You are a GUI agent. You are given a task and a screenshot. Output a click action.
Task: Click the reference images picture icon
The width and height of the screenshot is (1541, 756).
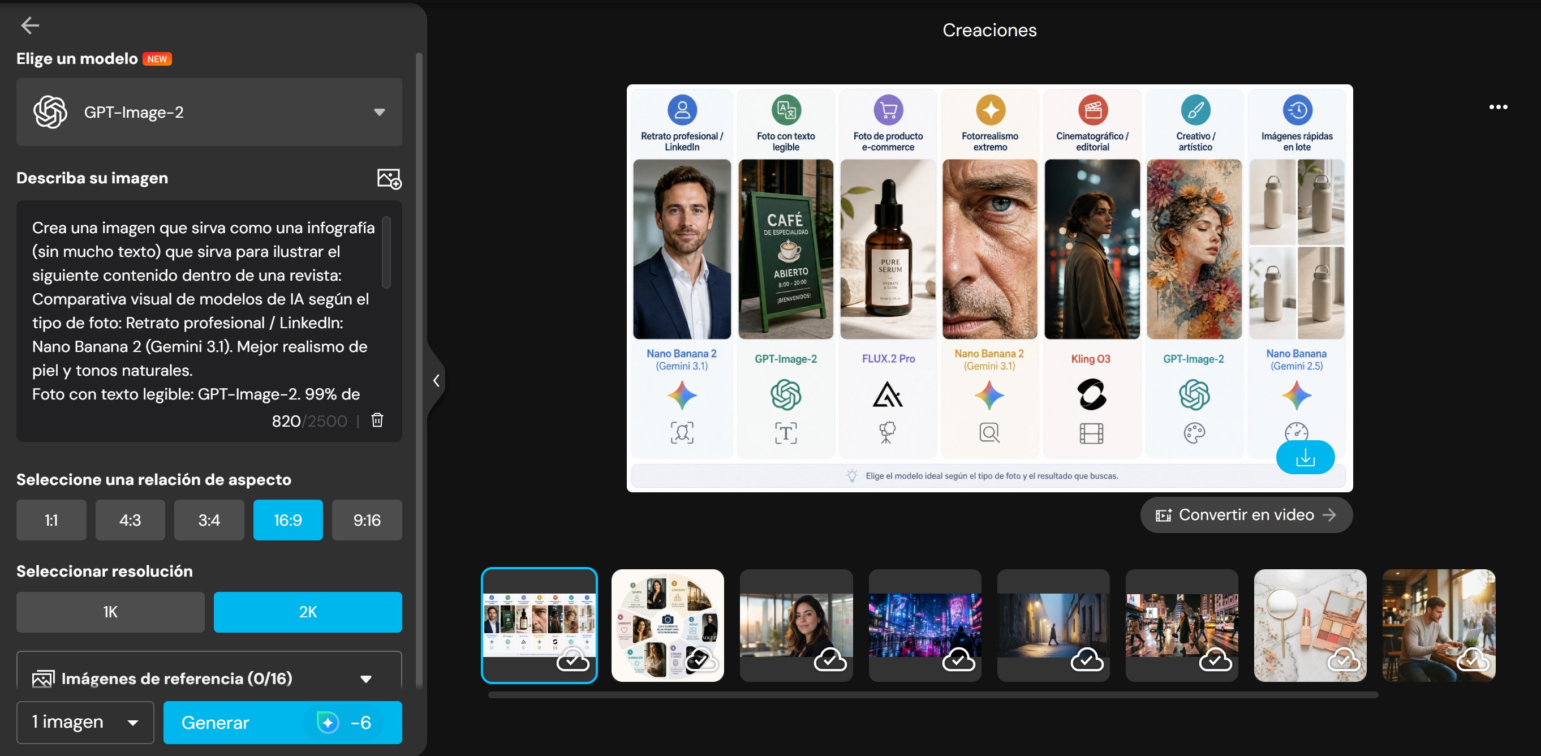43,679
